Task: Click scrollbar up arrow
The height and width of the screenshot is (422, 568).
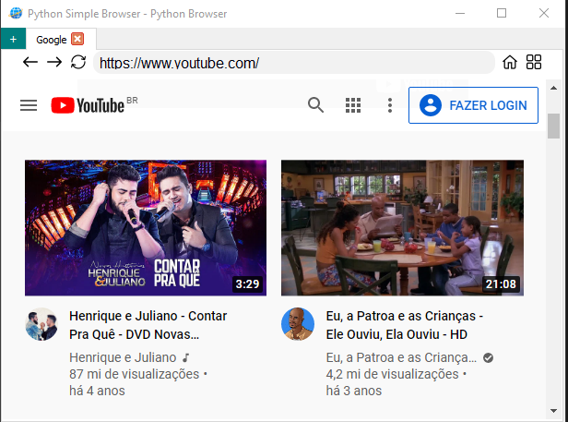Action: 553,88
